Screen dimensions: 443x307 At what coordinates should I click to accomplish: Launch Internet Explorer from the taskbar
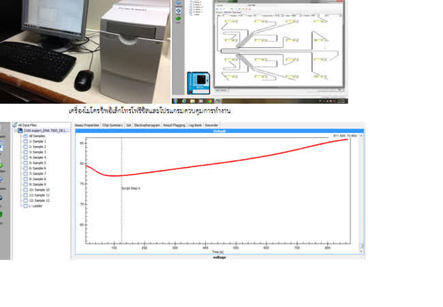(x=184, y=101)
